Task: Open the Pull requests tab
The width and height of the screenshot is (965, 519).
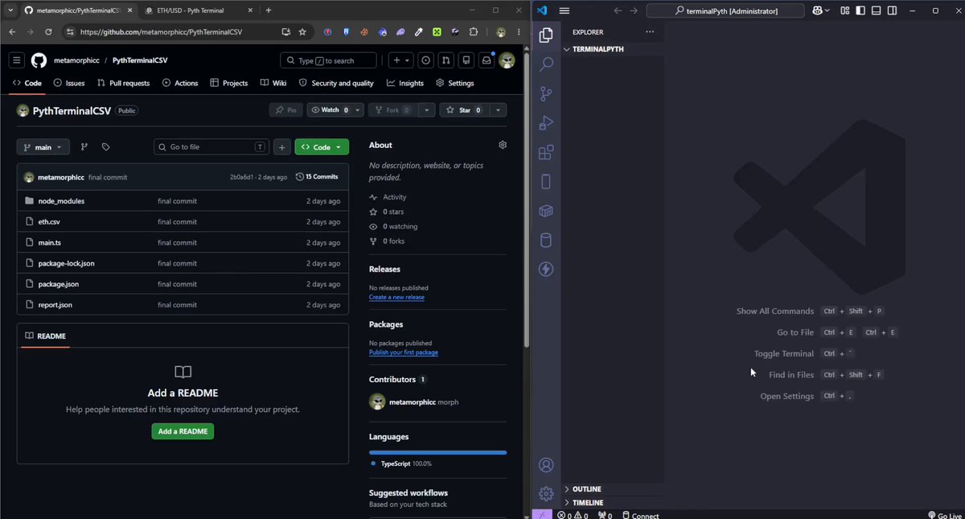Action: pos(123,83)
